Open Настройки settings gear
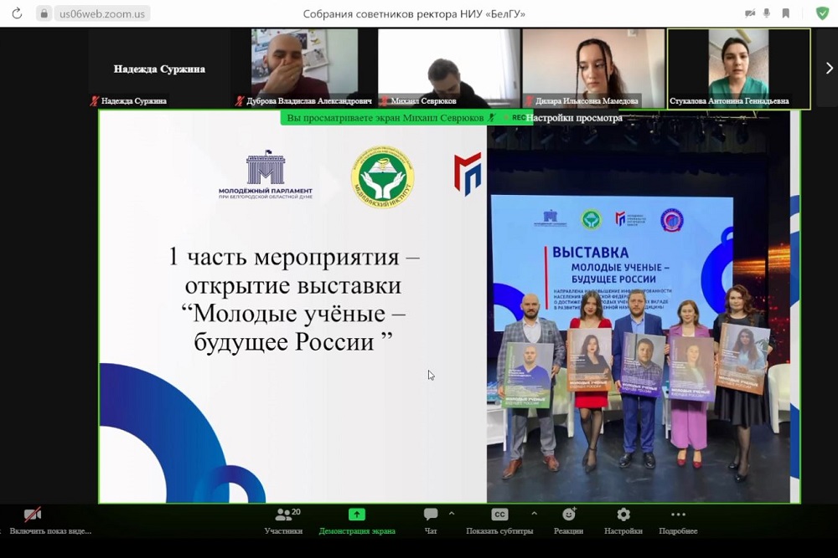 [x=623, y=519]
